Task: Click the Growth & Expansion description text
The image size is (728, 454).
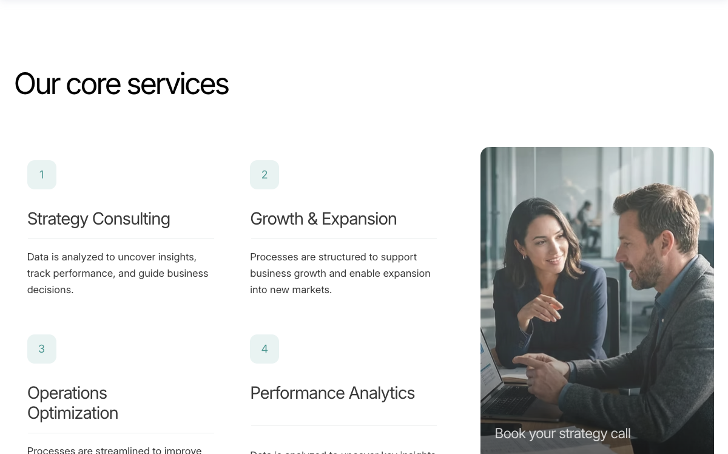Action: (x=340, y=273)
